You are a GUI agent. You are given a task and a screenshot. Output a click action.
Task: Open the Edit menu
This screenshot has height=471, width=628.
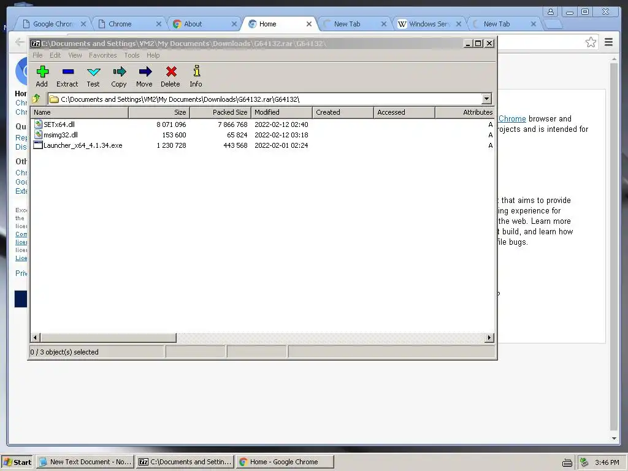click(55, 55)
